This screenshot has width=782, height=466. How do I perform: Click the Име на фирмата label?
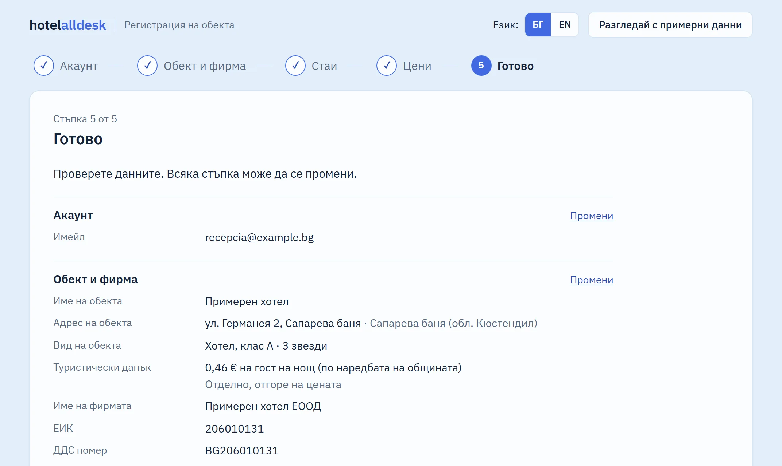pos(92,406)
